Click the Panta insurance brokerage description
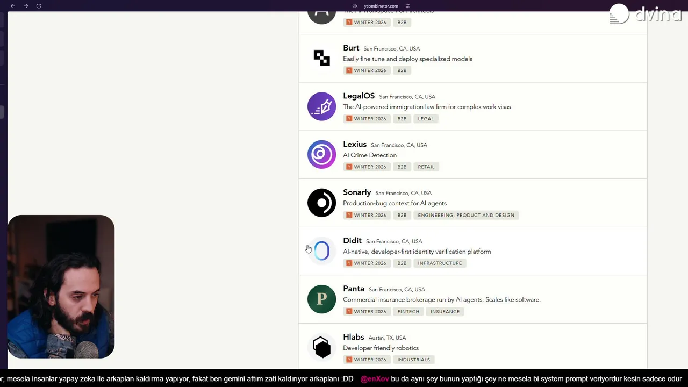The width and height of the screenshot is (688, 387). coord(442,299)
